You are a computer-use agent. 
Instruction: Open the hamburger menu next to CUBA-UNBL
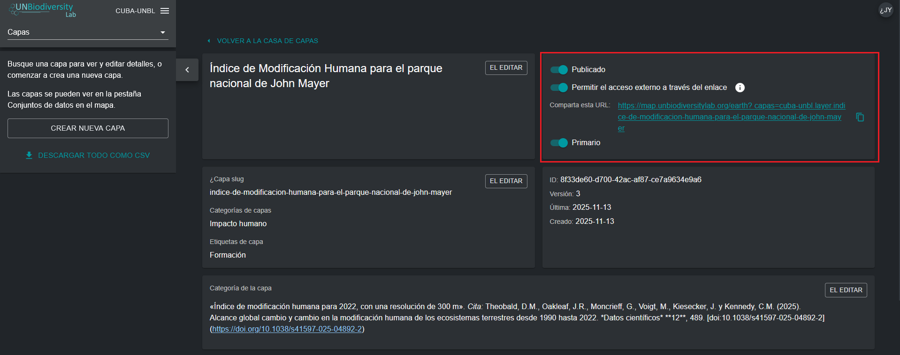click(x=164, y=11)
